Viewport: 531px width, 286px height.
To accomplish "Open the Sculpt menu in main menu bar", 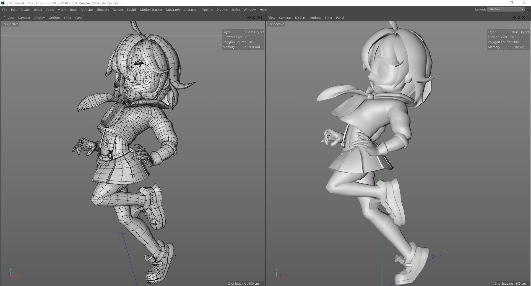I will point(131,10).
